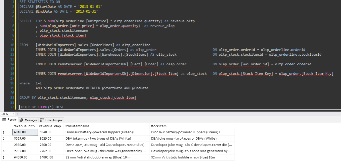The image size is (341, 166).
Task: Click revenue_oltp cell showing 2860.00
Action: click(x=25, y=145)
